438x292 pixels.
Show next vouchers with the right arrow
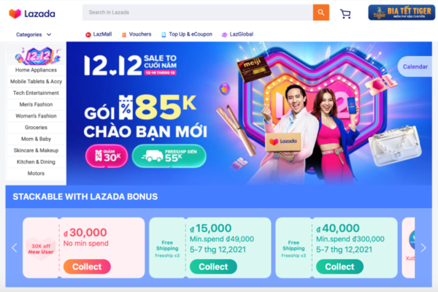point(423,247)
